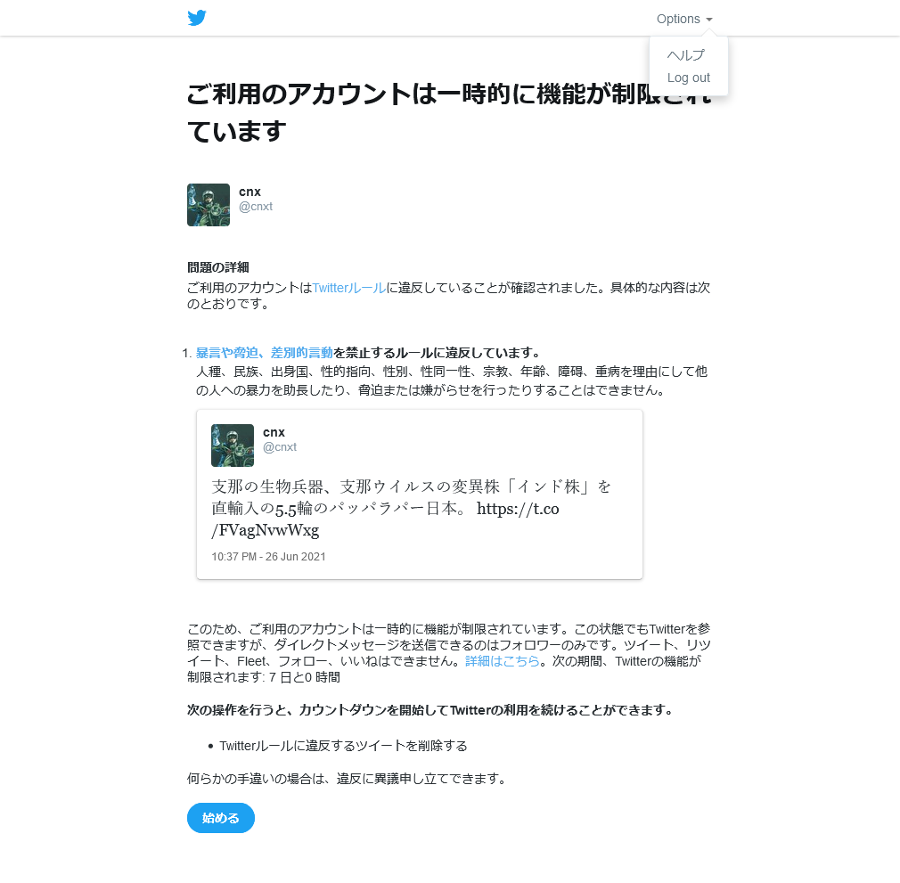The image size is (900, 883).
Task: Open the Options dropdown menu
Action: coord(684,19)
